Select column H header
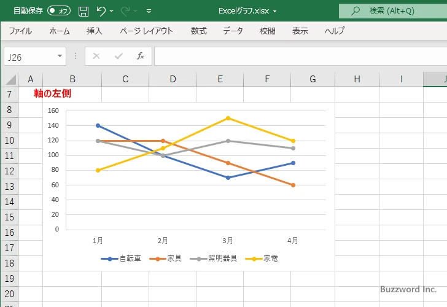Image resolution: width=447 pixels, height=307 pixels. (357, 79)
